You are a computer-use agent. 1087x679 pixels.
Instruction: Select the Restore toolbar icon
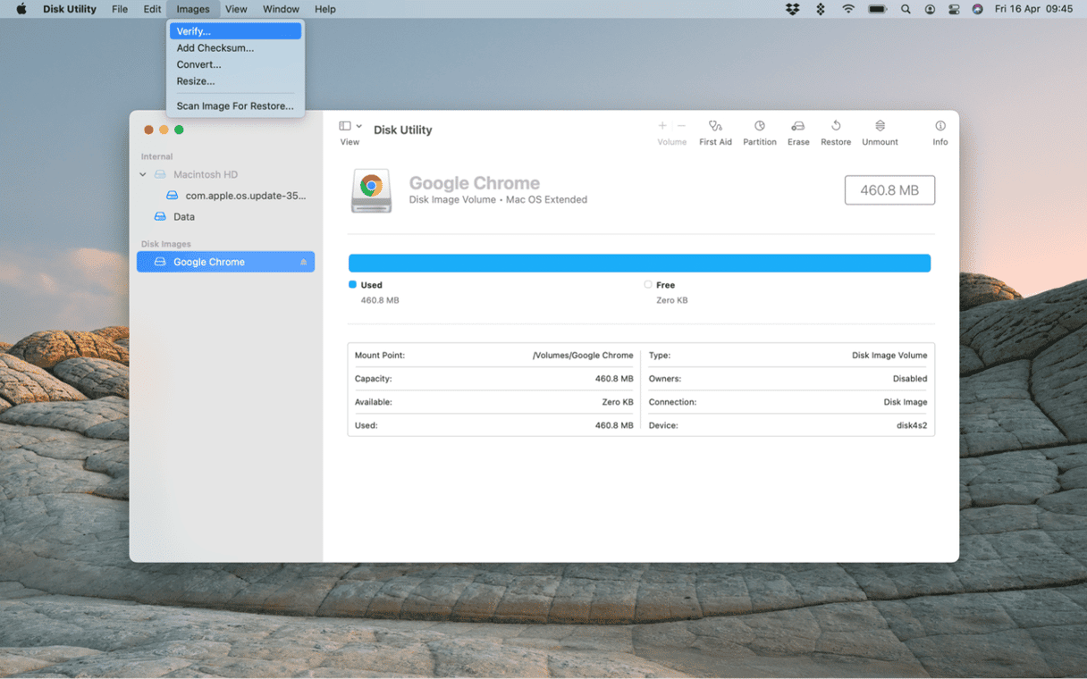click(x=835, y=127)
